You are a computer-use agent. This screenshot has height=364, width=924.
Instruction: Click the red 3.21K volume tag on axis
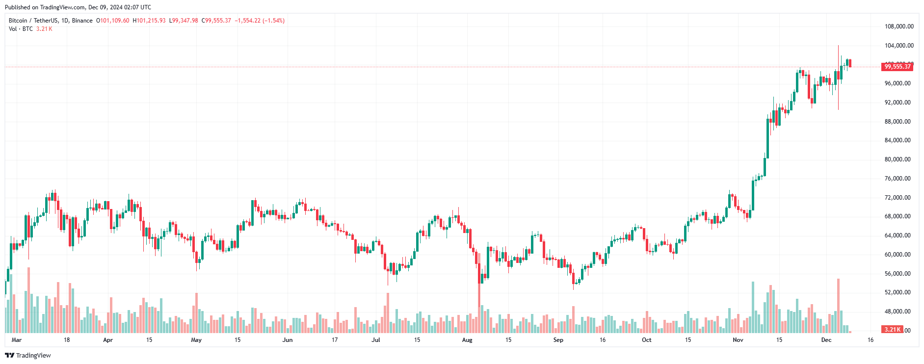point(893,330)
